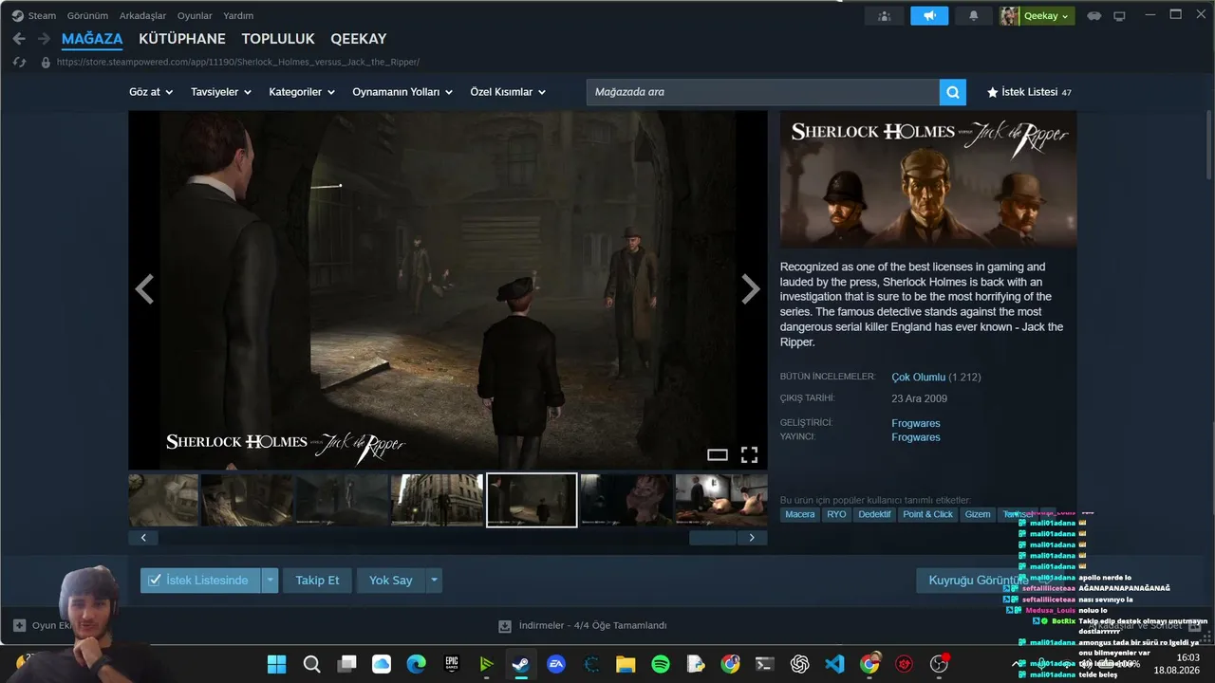1215x683 pixels.
Task: Expand the Özel Kısımlar dropdown
Action: pyautogui.click(x=508, y=92)
